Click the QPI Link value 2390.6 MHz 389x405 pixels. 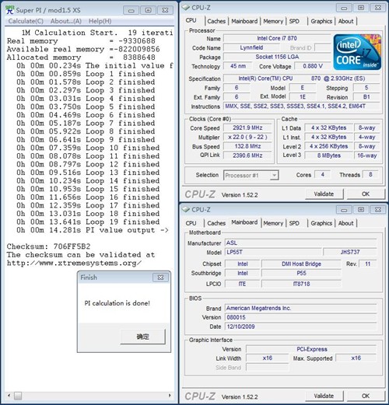(247, 155)
